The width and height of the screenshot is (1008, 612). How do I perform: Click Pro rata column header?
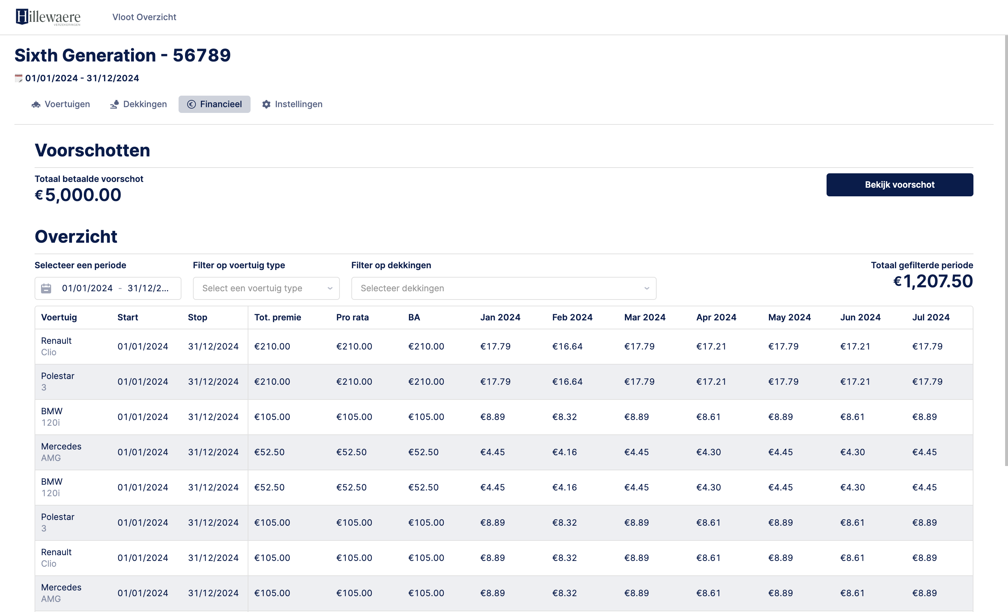click(352, 318)
